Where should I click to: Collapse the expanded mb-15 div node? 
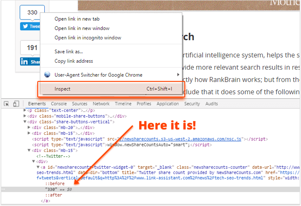pyautogui.click(x=29, y=151)
